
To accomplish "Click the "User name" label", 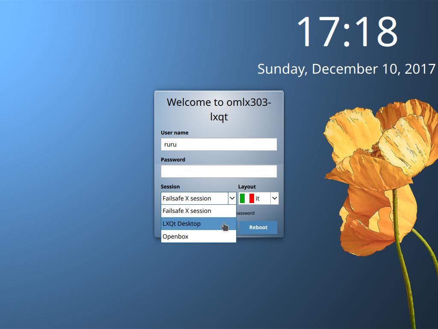I will pos(175,133).
